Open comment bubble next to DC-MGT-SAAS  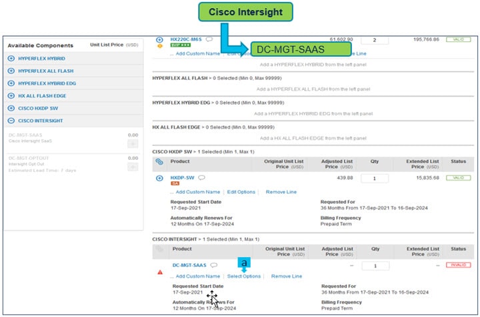tap(214, 265)
